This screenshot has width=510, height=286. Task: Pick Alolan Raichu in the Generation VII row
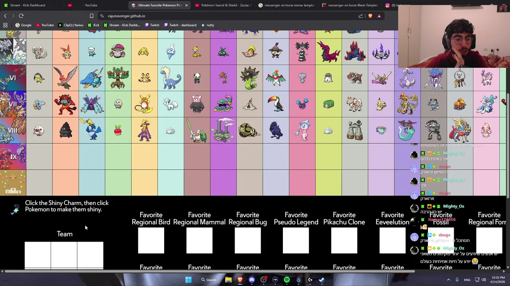[144, 104]
